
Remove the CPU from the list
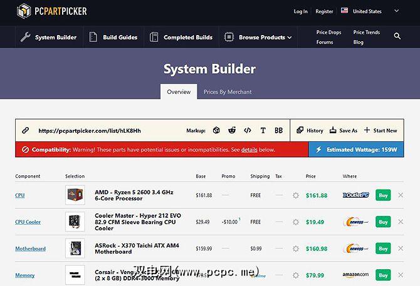click(401, 195)
